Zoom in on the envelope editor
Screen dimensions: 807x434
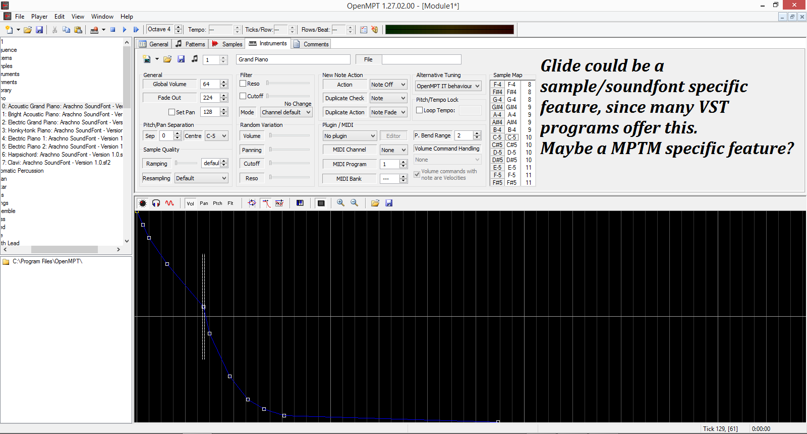pyautogui.click(x=341, y=203)
